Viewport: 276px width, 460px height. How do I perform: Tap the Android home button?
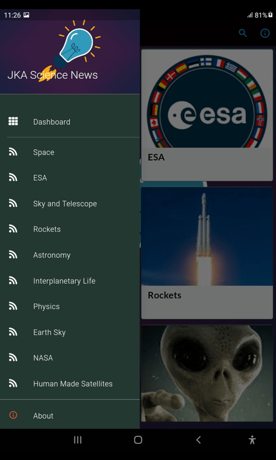coord(138,439)
